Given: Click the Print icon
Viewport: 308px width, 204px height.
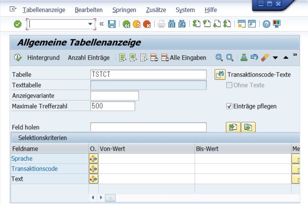Looking at the screenshot, I should (161, 24).
